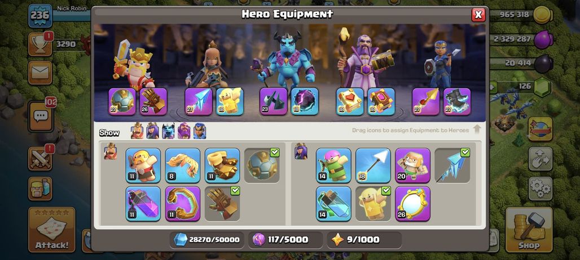The image size is (580, 260).
Task: Click the equipped Spiky Ball with checkmark
Action: coord(262,165)
